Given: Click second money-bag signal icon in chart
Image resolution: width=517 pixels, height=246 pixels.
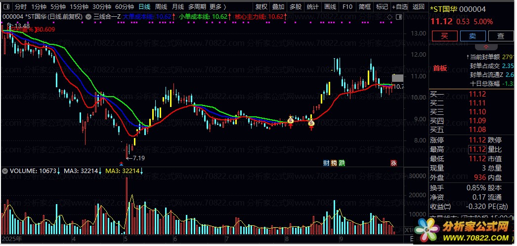Looking at the screenshot, I should [311, 123].
